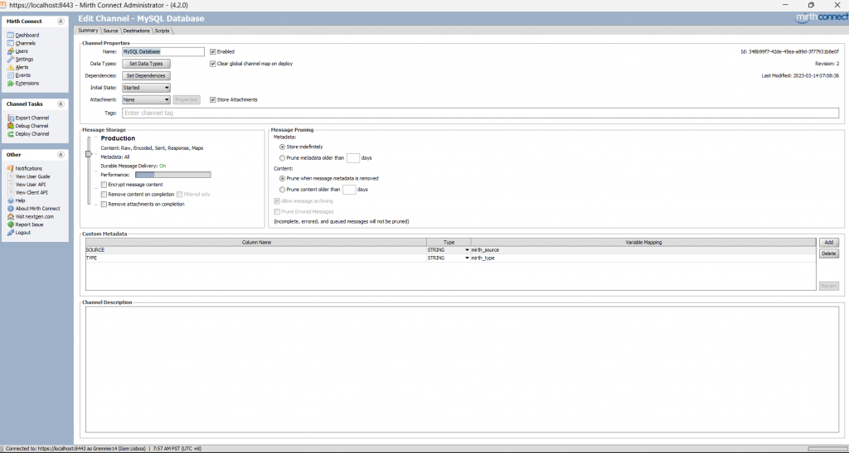
Task: Open the View Client API icon
Action: pos(10,192)
